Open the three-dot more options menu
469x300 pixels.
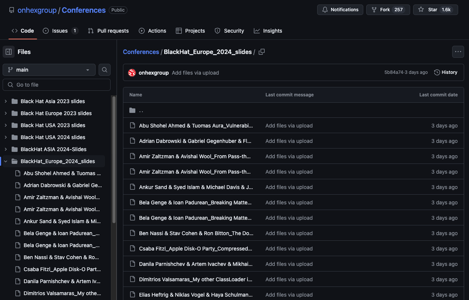(x=458, y=52)
